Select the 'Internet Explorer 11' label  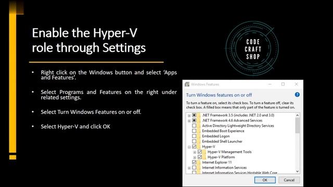point(217,162)
